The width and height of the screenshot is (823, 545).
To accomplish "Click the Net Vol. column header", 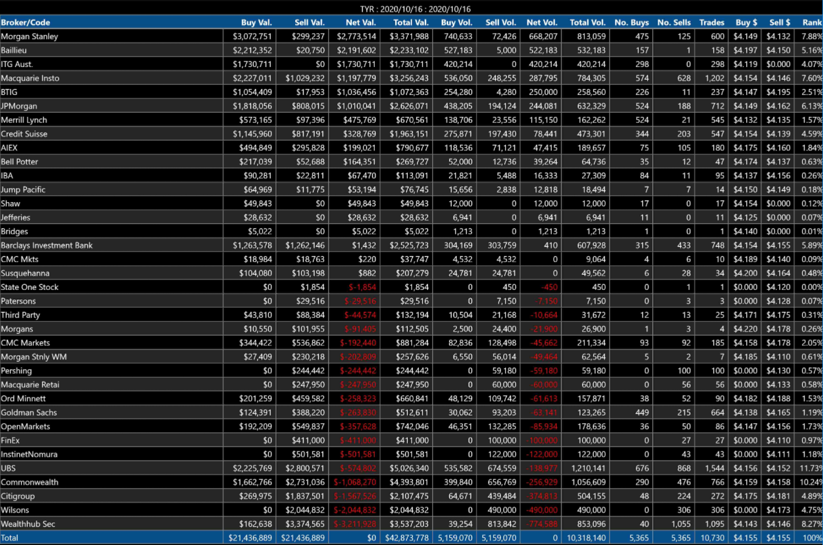I will [x=543, y=23].
